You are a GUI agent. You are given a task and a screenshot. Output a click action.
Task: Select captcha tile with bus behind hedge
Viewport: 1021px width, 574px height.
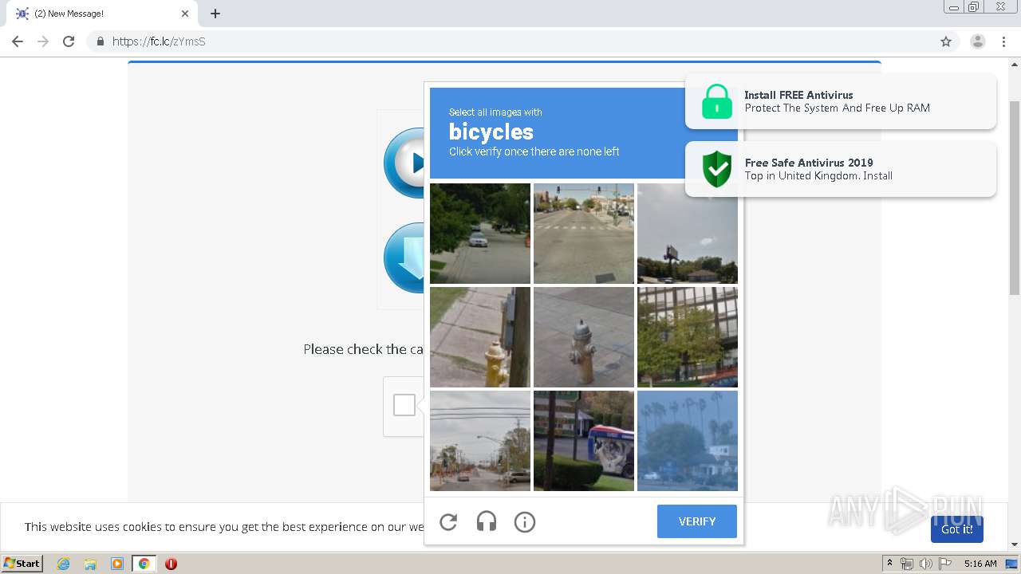pyautogui.click(x=584, y=441)
